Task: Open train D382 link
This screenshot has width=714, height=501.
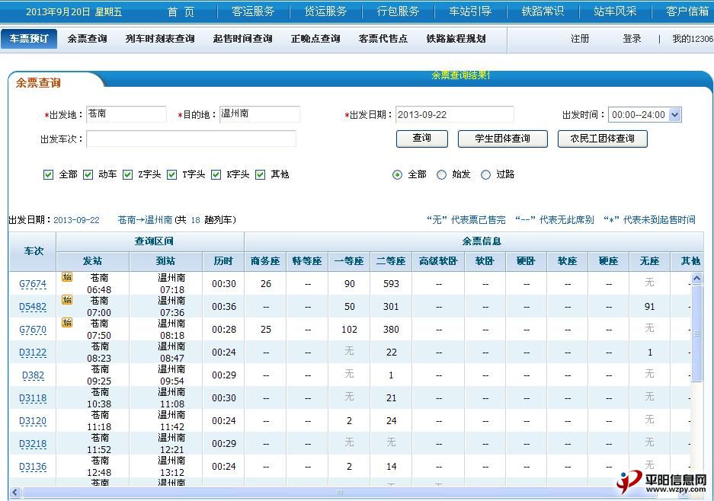Action: 34,375
